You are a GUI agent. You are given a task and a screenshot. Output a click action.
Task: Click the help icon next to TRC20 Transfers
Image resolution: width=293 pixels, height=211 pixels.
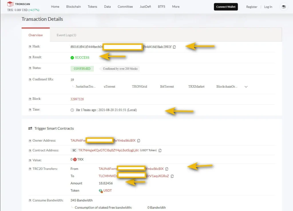(x=30, y=169)
